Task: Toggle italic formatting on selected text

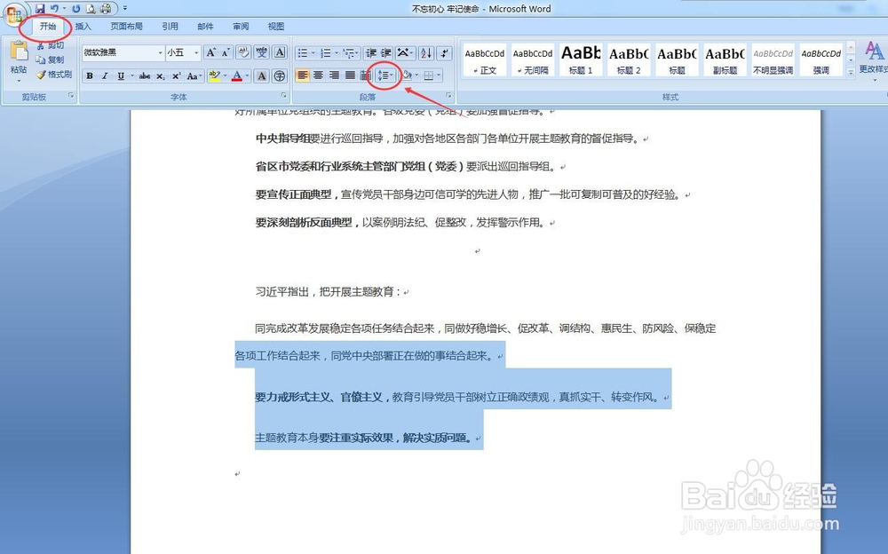Action: coord(103,75)
